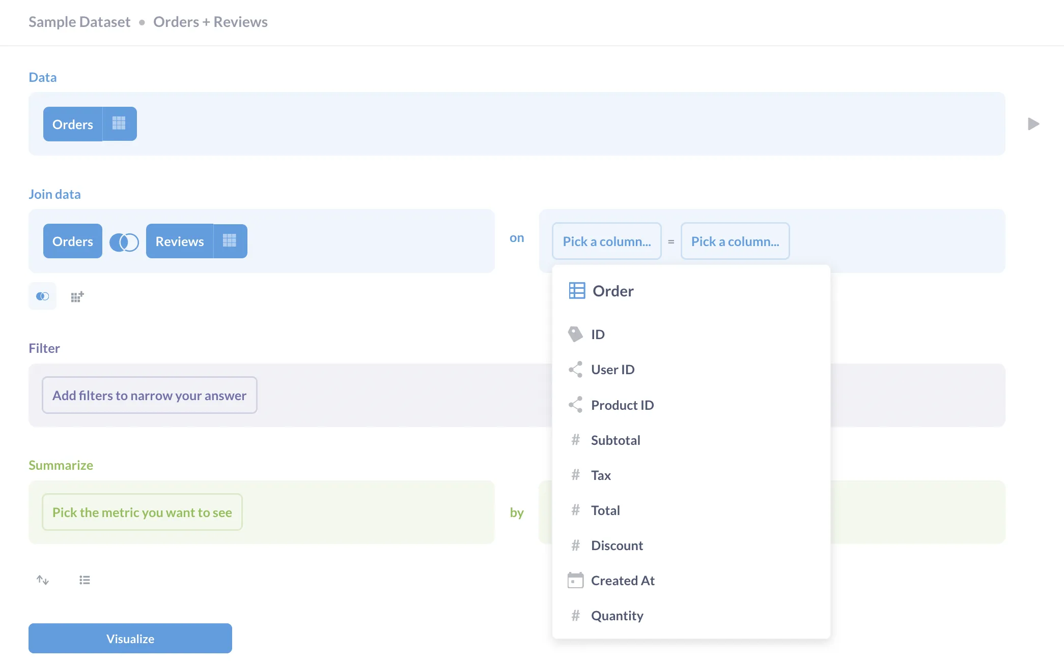The height and width of the screenshot is (664, 1064).
Task: Change join type via Venn diagram icon
Action: click(124, 242)
